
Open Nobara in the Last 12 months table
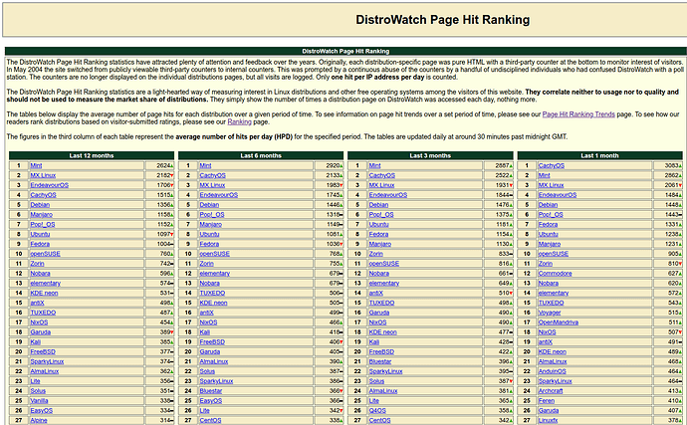tap(40, 274)
